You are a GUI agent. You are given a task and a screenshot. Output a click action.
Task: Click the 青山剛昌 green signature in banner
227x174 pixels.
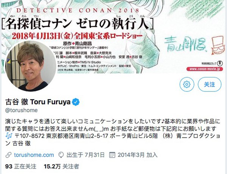(x=186, y=44)
